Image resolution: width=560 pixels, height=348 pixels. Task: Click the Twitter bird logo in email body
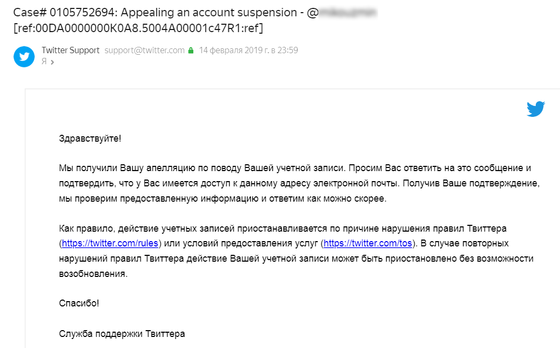(x=536, y=109)
